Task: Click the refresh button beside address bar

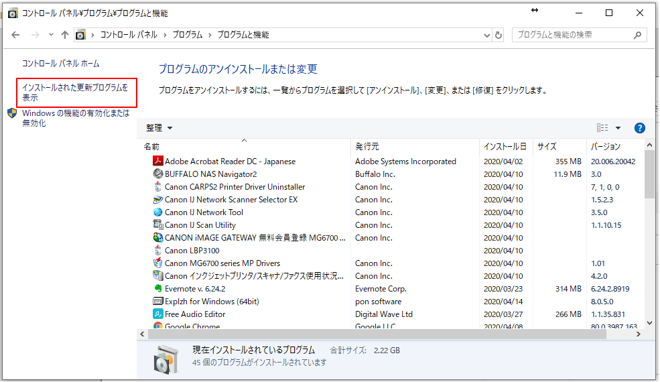Action: point(499,35)
